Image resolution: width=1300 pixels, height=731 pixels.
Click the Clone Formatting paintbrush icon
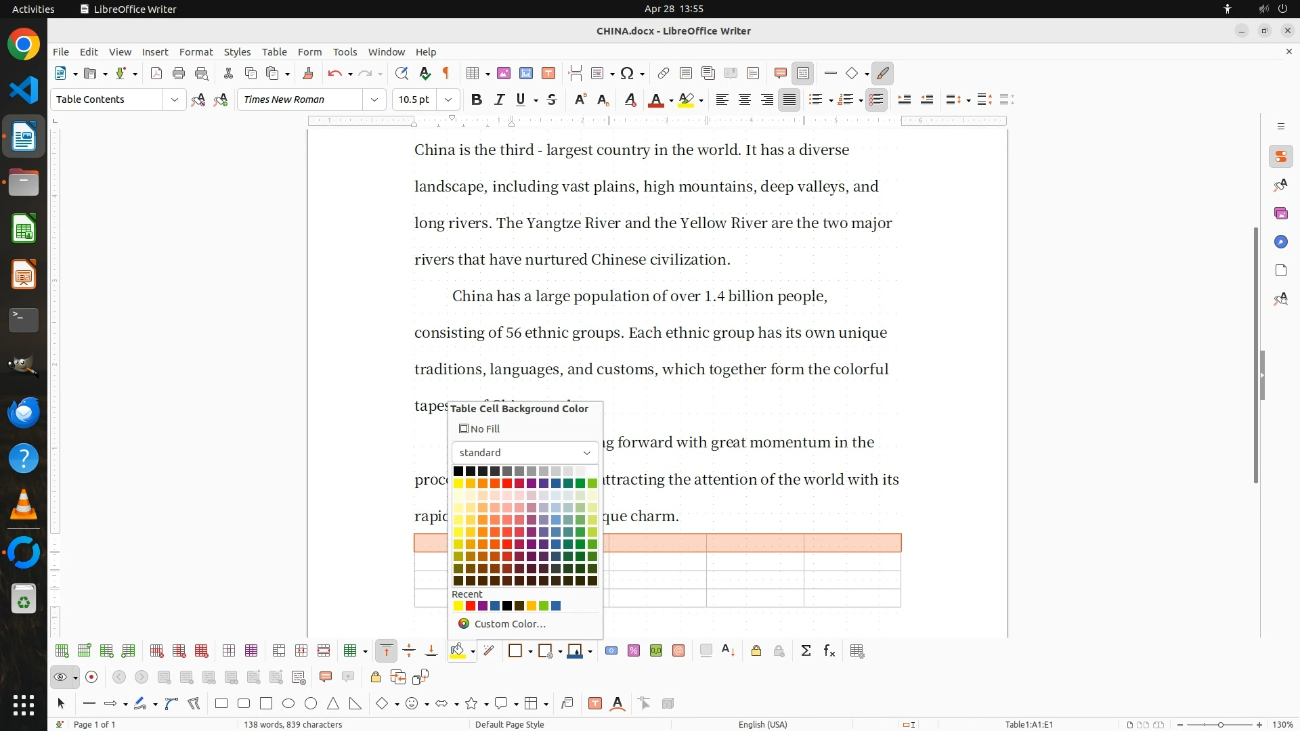tap(308, 73)
